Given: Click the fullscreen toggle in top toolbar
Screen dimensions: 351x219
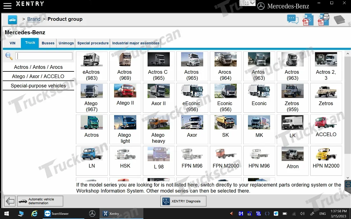Looking at the screenshot, I should [247, 3].
